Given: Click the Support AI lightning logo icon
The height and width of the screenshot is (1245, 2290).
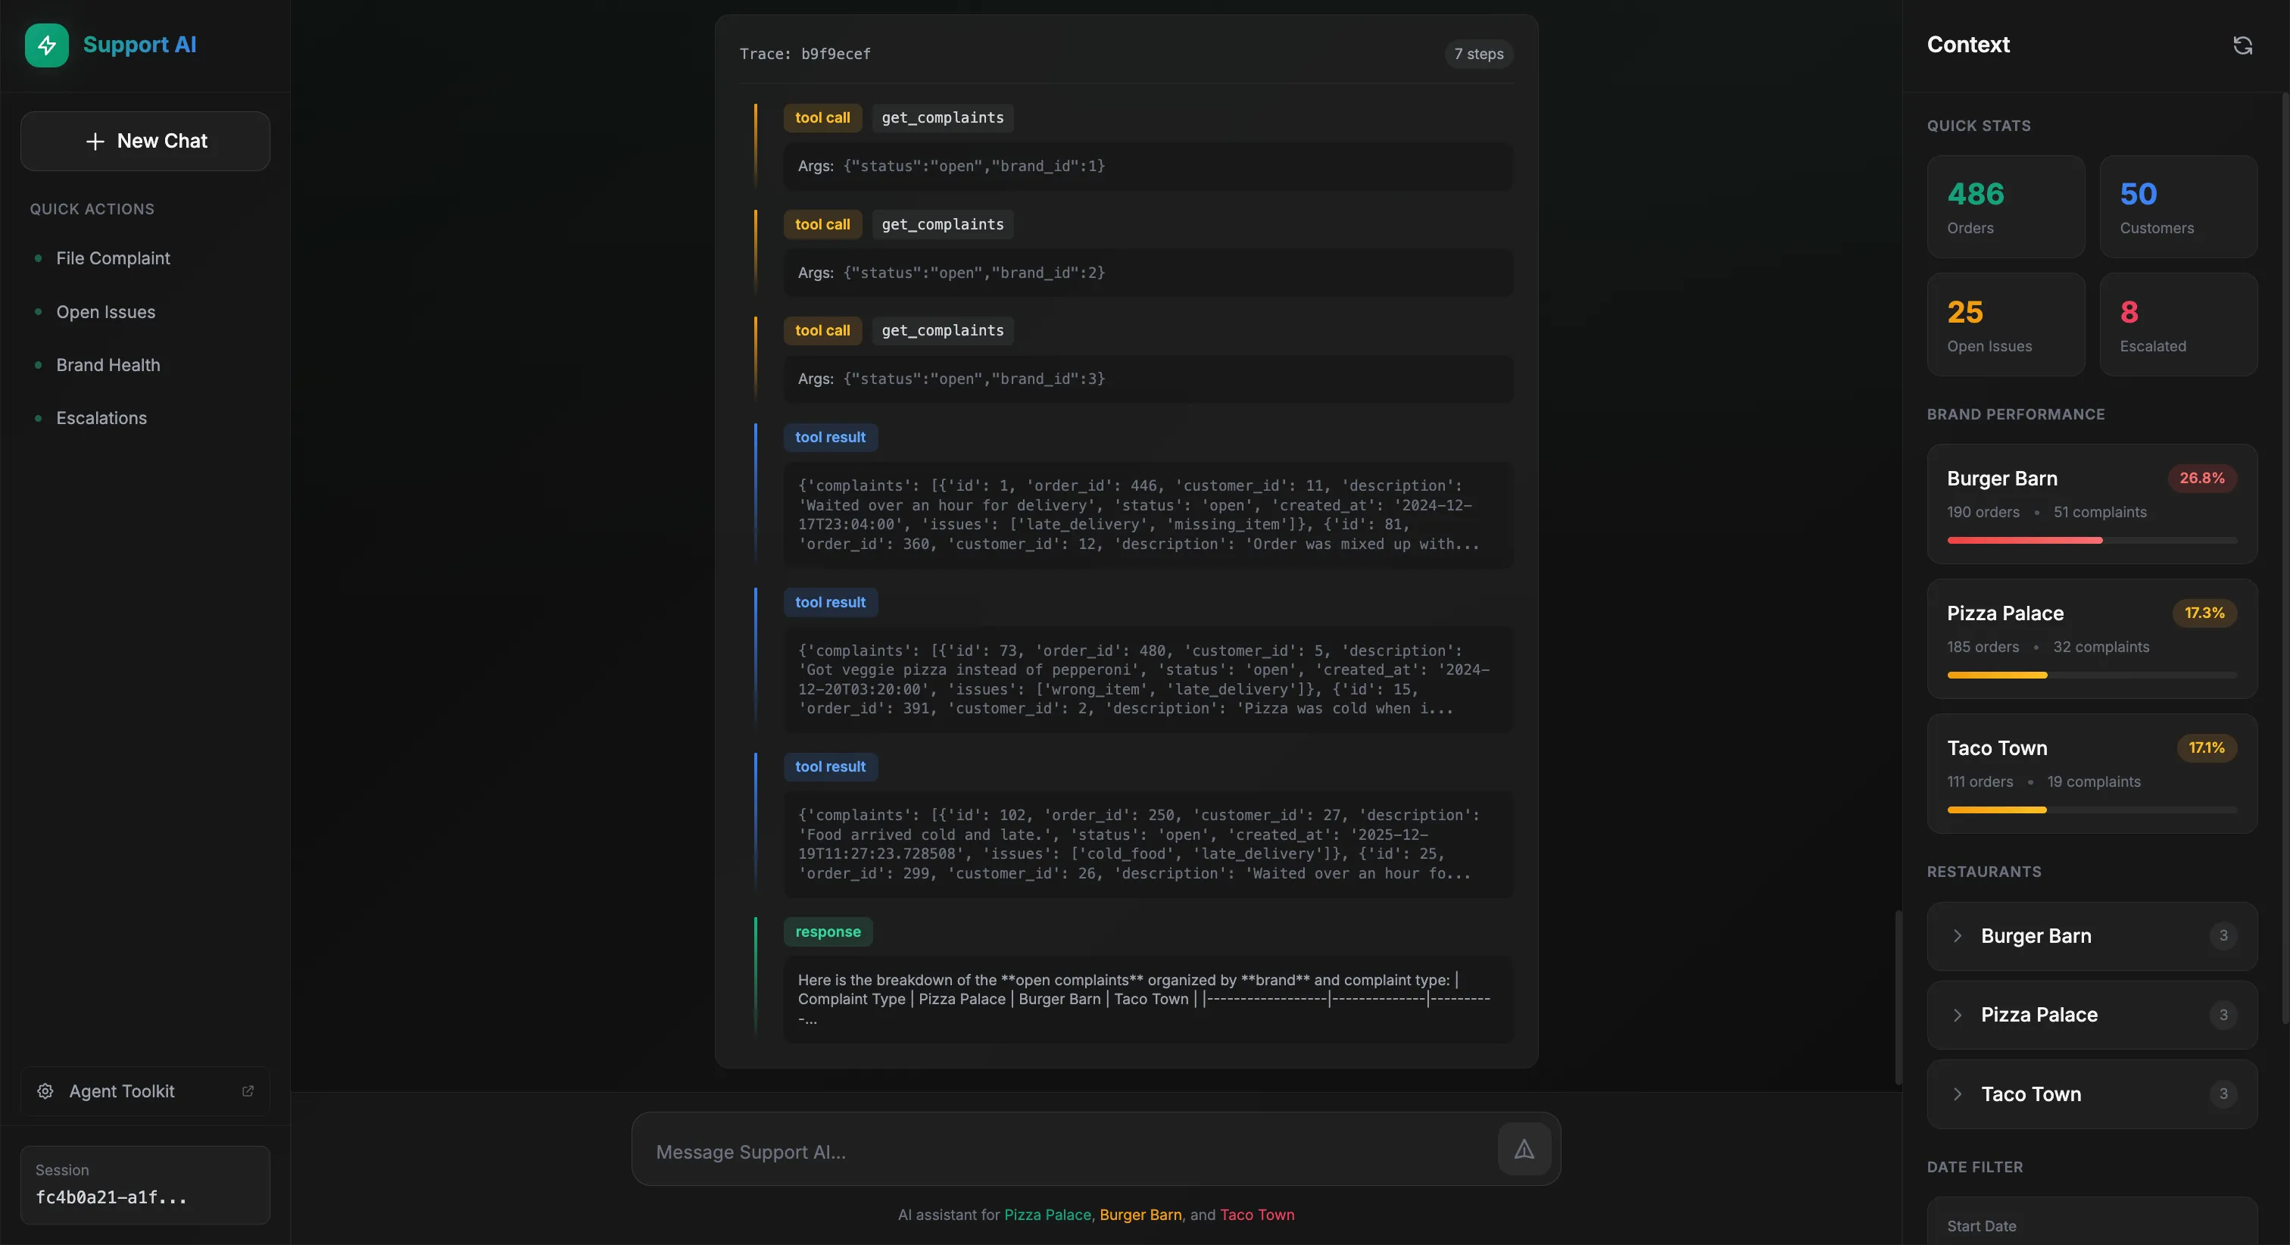Looking at the screenshot, I should point(46,45).
